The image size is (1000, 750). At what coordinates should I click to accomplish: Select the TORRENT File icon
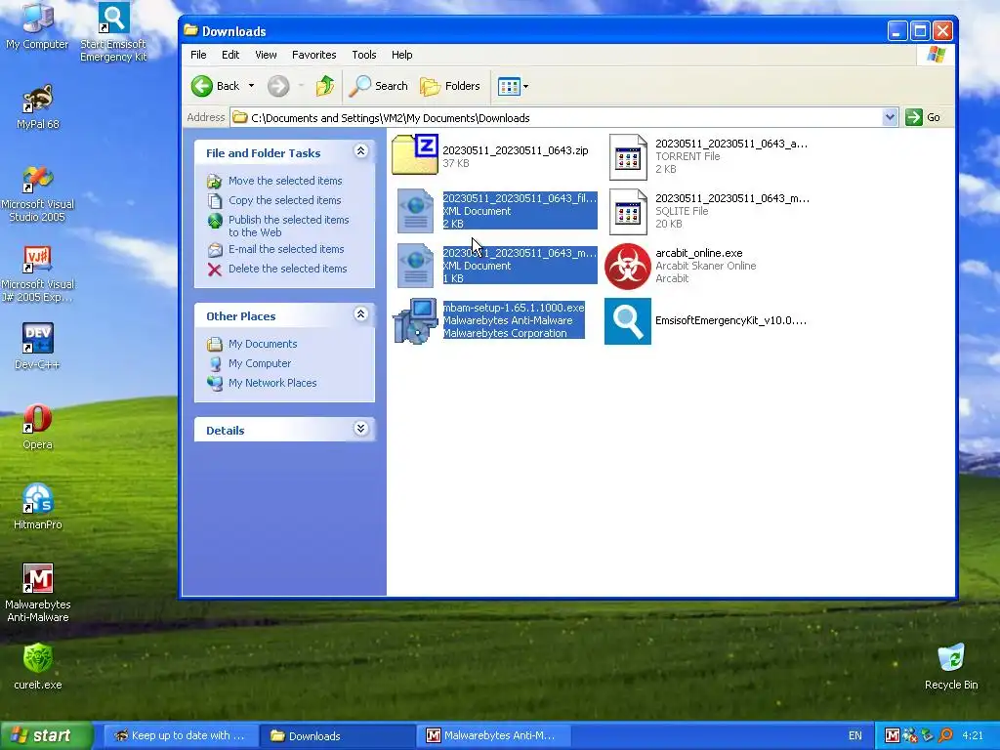tap(628, 157)
